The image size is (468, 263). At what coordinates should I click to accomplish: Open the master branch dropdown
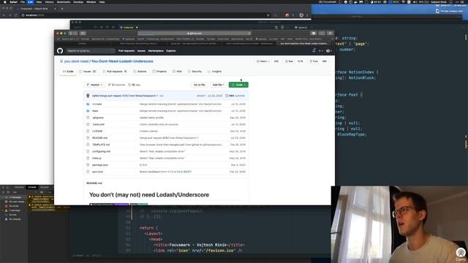[94, 85]
